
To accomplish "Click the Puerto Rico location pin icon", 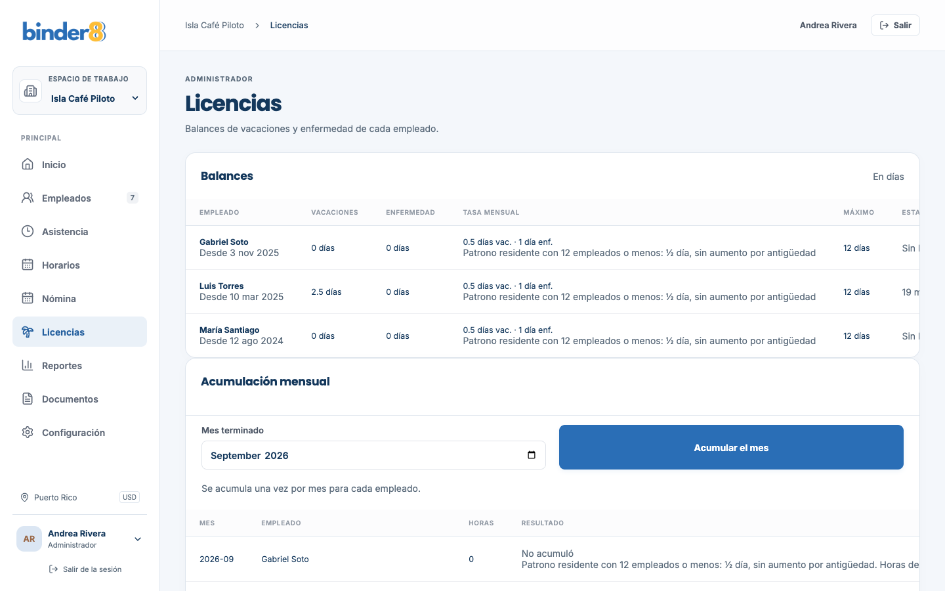I will point(25,497).
